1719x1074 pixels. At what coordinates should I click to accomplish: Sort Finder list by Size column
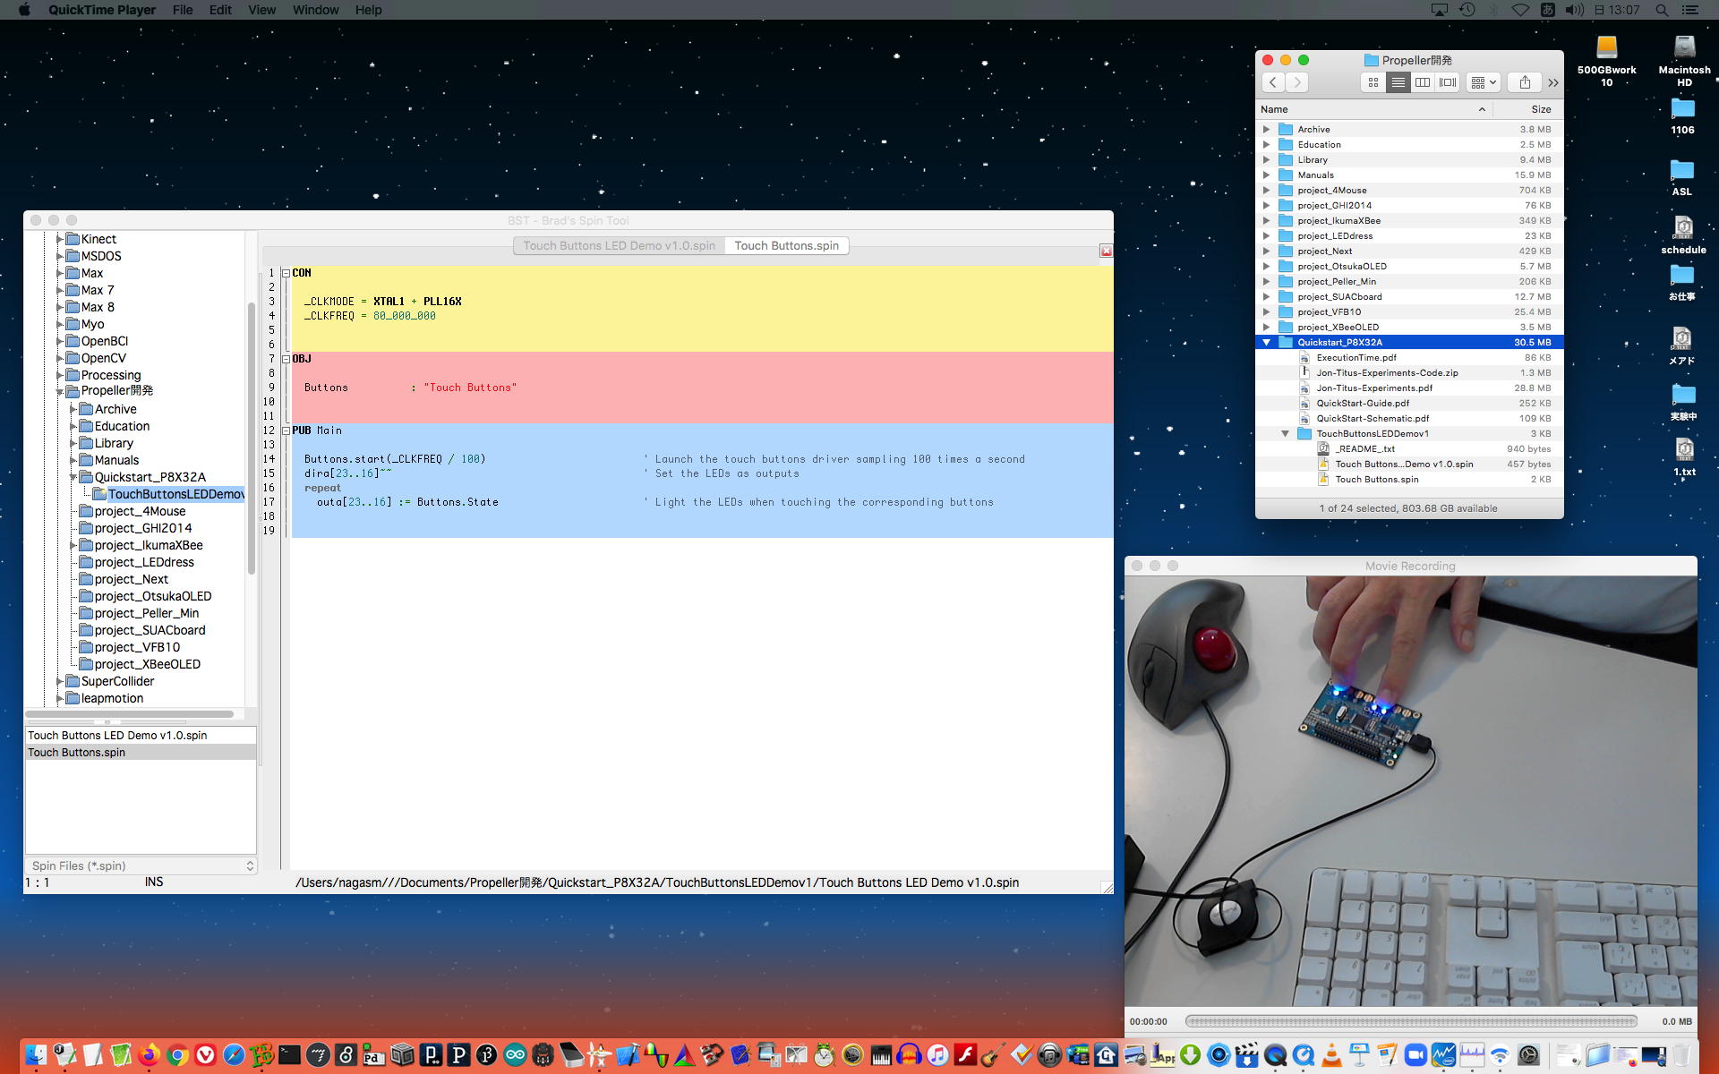tap(1540, 109)
